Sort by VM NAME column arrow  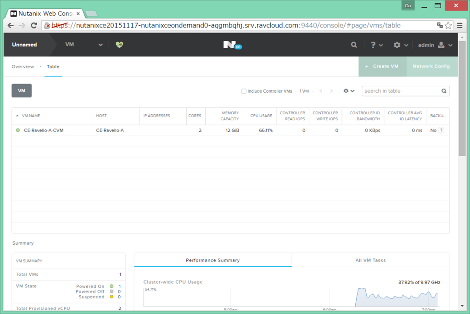click(x=17, y=116)
